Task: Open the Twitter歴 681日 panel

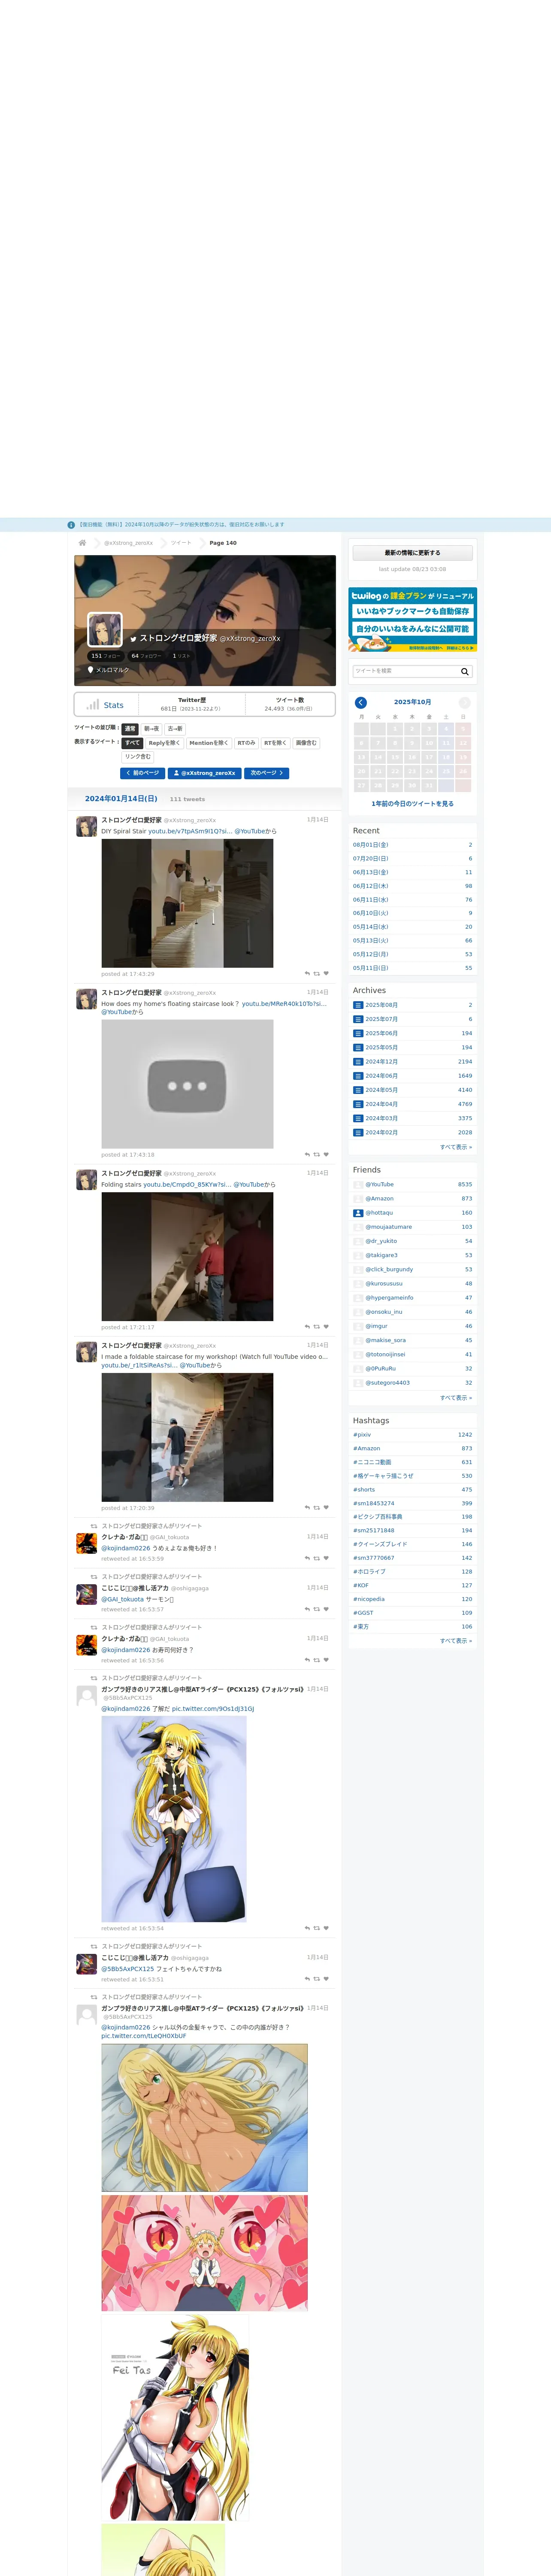Action: click(x=192, y=705)
